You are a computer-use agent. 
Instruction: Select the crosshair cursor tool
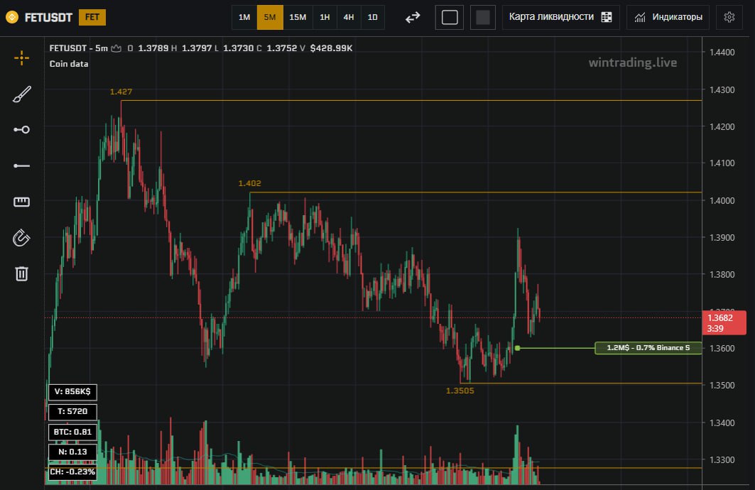tap(22, 58)
